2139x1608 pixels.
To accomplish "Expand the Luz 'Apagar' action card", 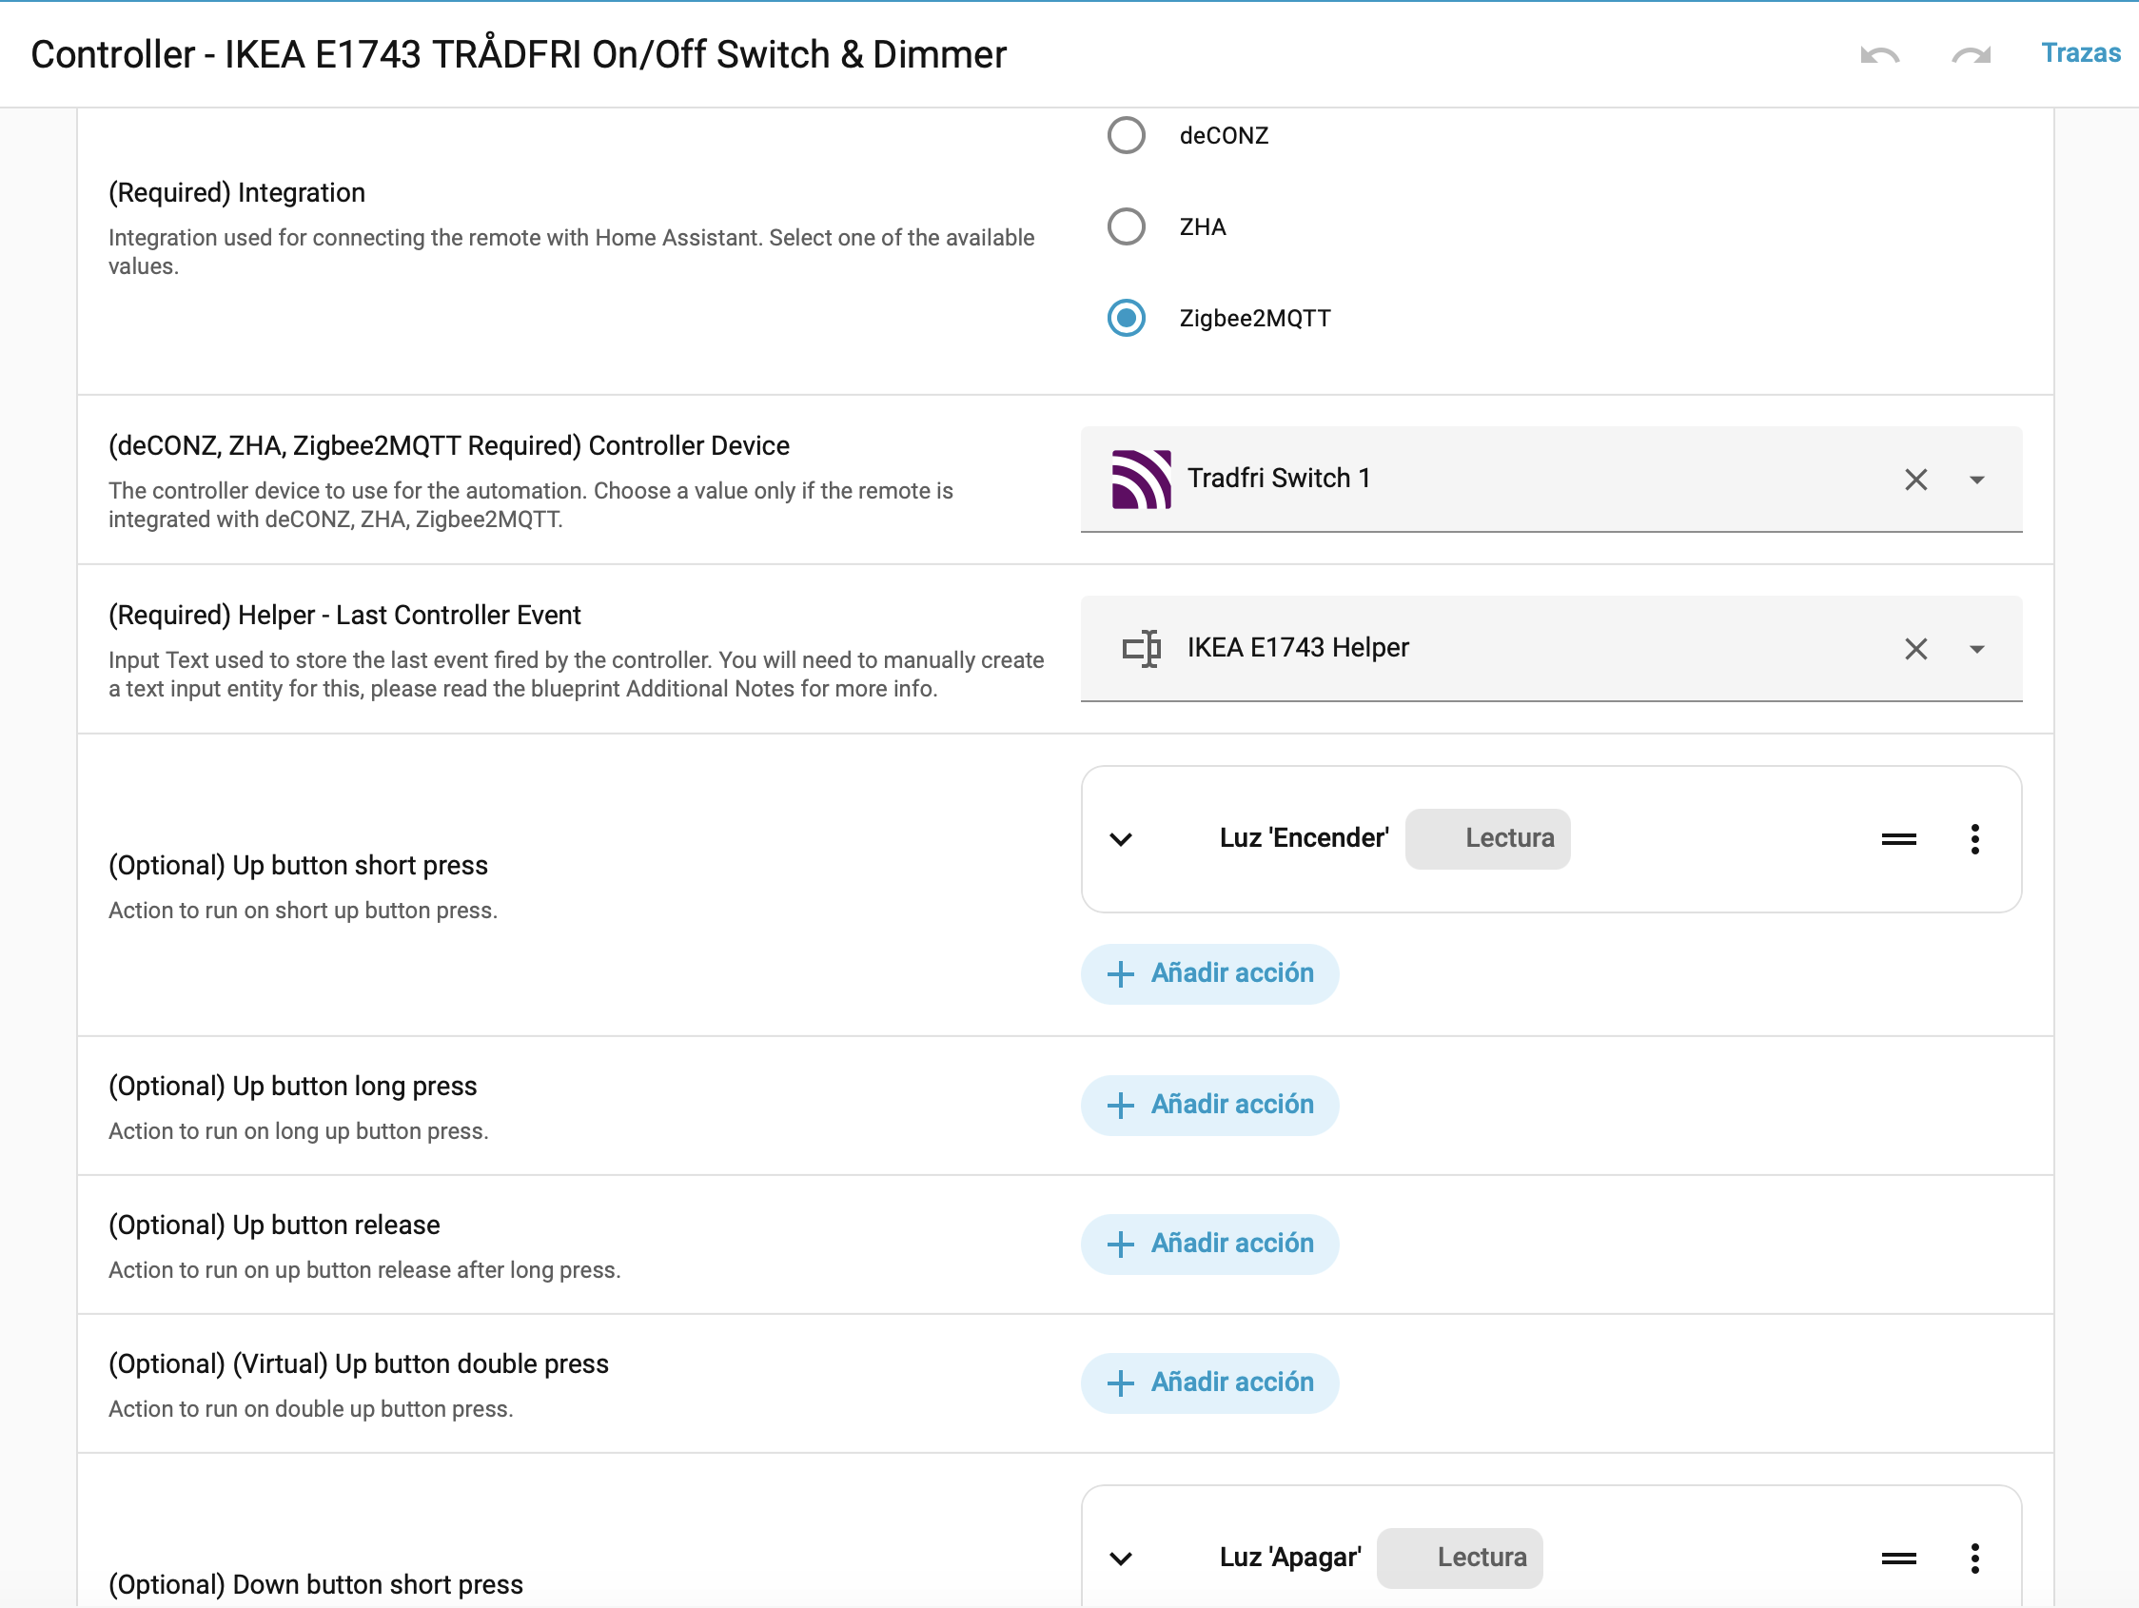I will (1121, 1558).
